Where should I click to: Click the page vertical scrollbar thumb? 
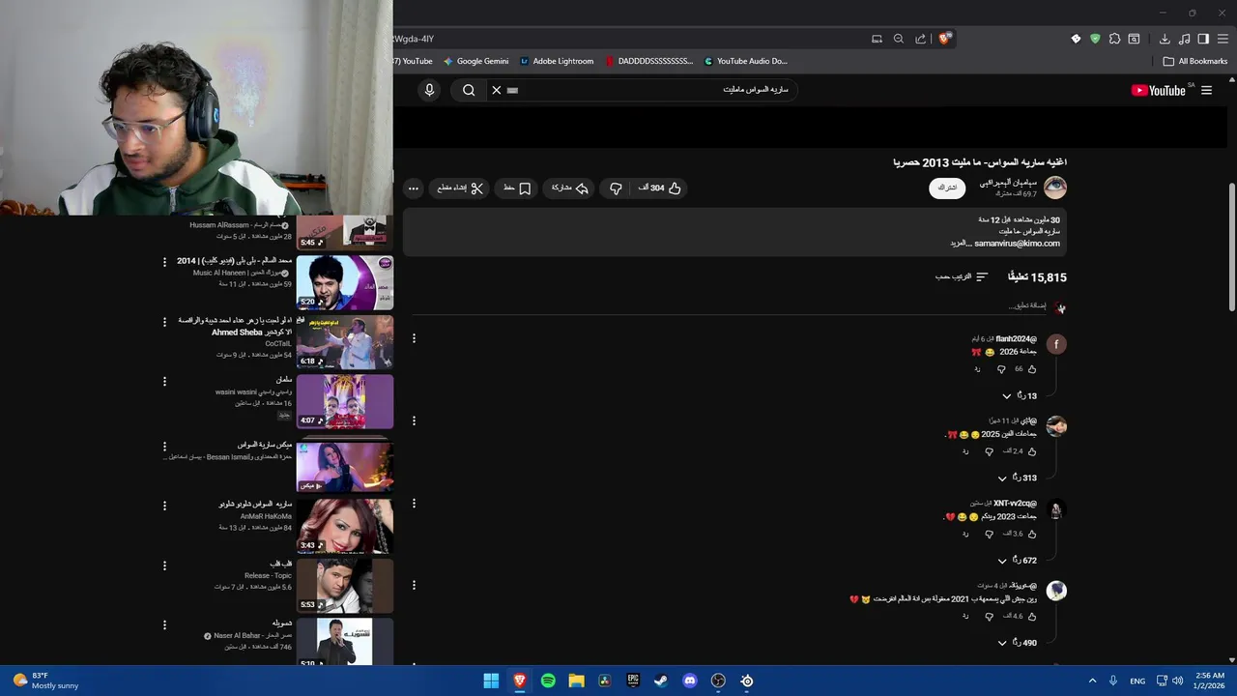click(x=1231, y=246)
